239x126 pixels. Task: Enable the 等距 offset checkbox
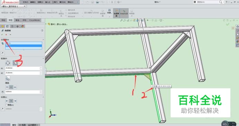point(6,105)
